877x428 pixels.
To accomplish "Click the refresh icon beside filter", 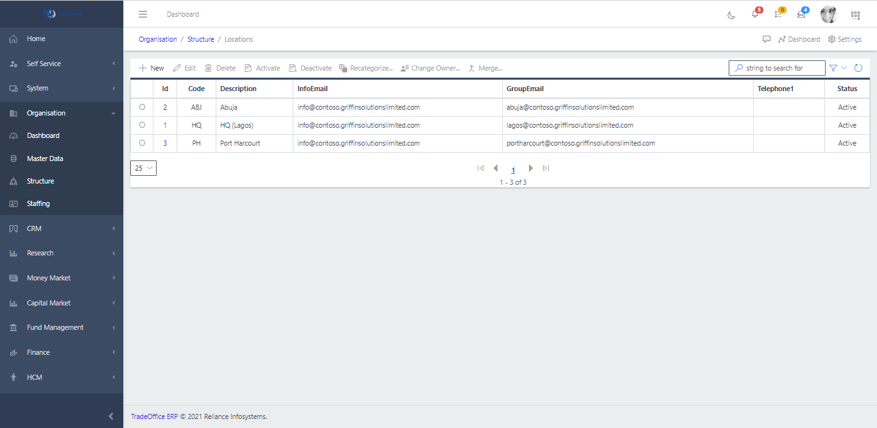I will click(x=858, y=68).
